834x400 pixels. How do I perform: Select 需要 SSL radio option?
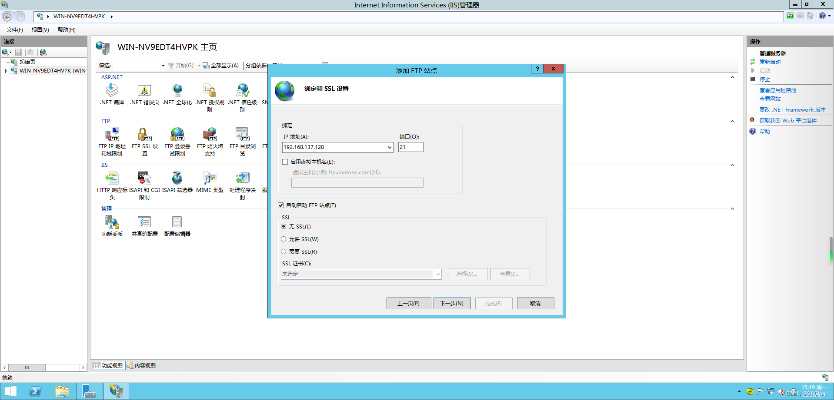pyautogui.click(x=284, y=252)
